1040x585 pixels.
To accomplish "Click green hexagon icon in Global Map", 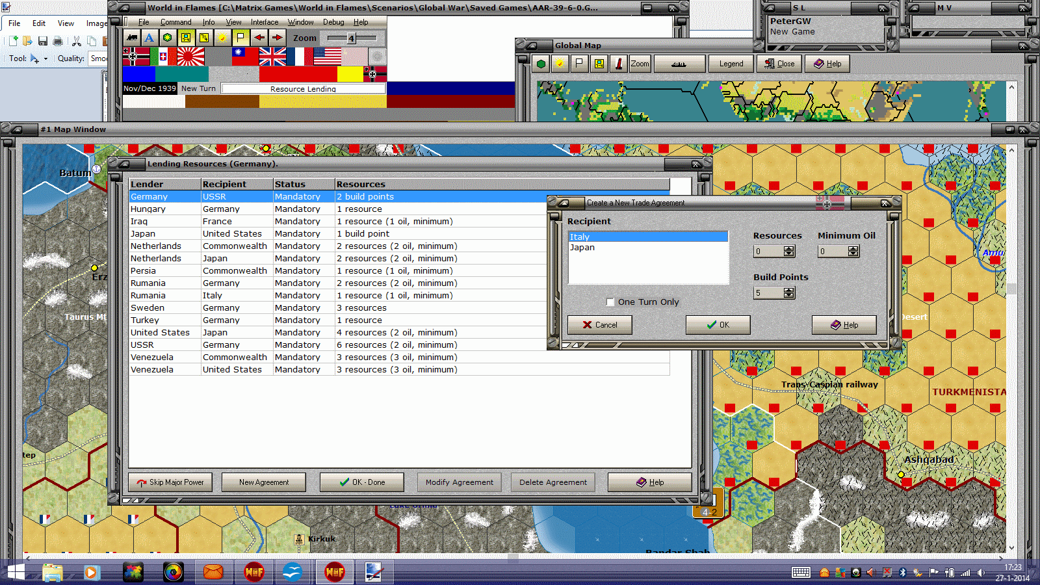I will (x=541, y=64).
